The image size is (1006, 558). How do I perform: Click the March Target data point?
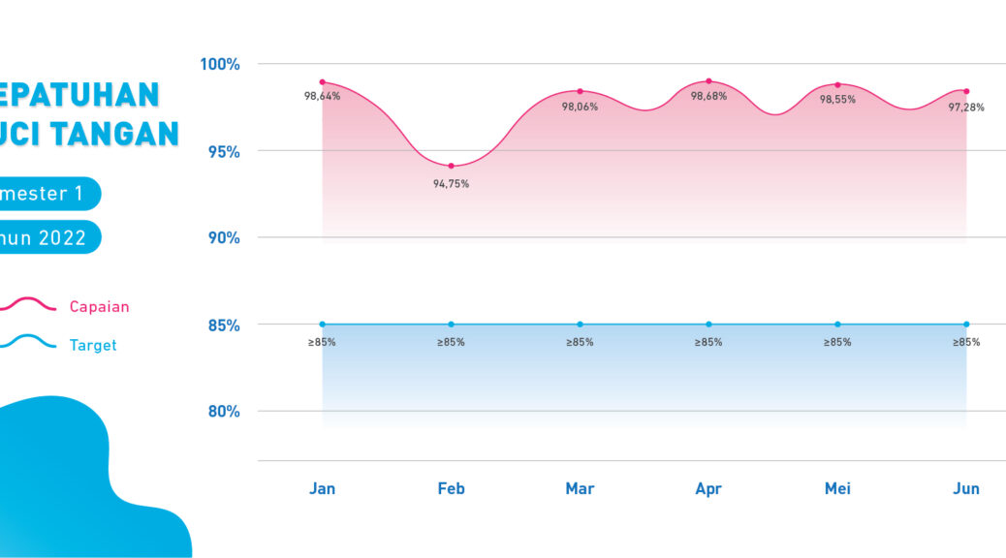[x=580, y=325]
